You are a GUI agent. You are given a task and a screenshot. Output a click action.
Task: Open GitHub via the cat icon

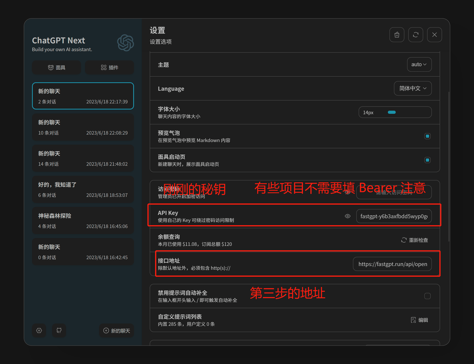59,331
